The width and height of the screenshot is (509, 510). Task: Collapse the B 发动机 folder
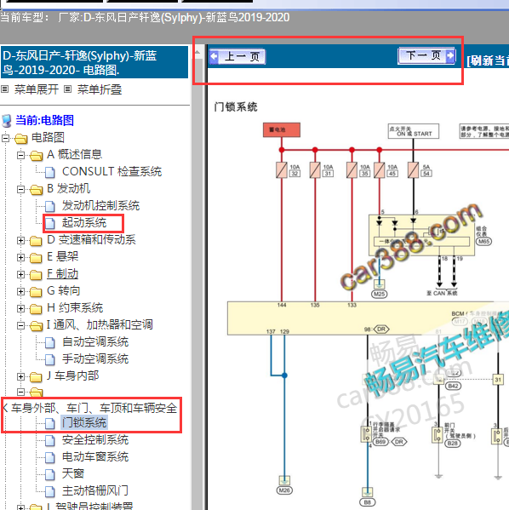coord(20,189)
